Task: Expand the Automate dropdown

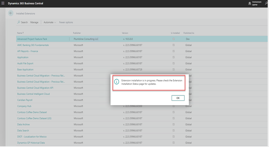Action: pyautogui.click(x=50, y=22)
